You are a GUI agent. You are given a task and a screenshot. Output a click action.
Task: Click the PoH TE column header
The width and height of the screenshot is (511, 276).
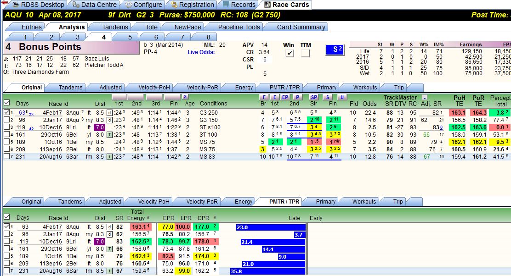point(459,100)
